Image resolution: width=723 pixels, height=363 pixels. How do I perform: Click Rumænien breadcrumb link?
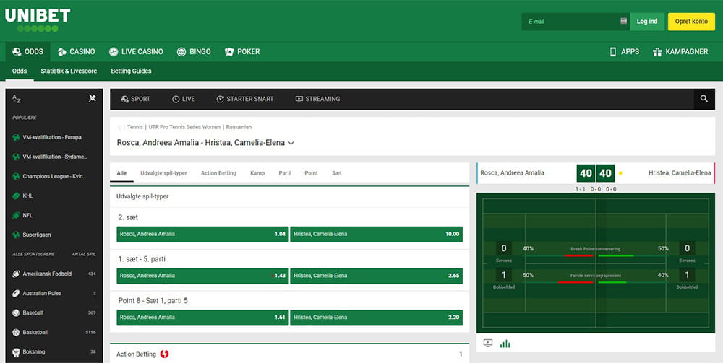(x=239, y=127)
